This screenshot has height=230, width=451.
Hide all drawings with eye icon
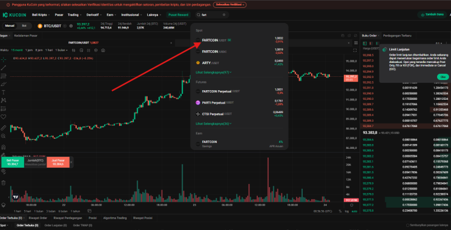tap(4, 171)
